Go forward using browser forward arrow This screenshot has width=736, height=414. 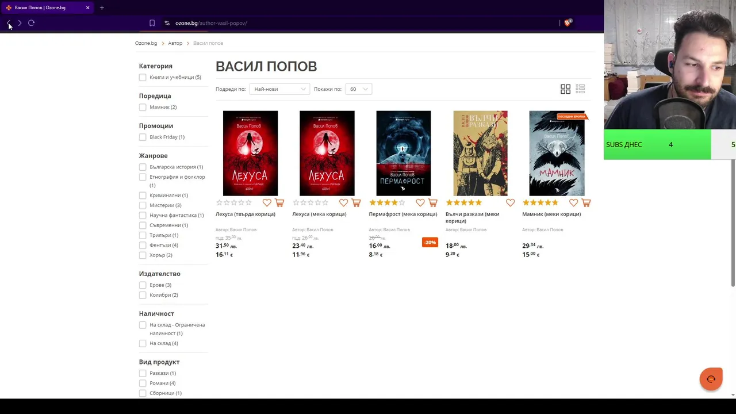click(20, 23)
